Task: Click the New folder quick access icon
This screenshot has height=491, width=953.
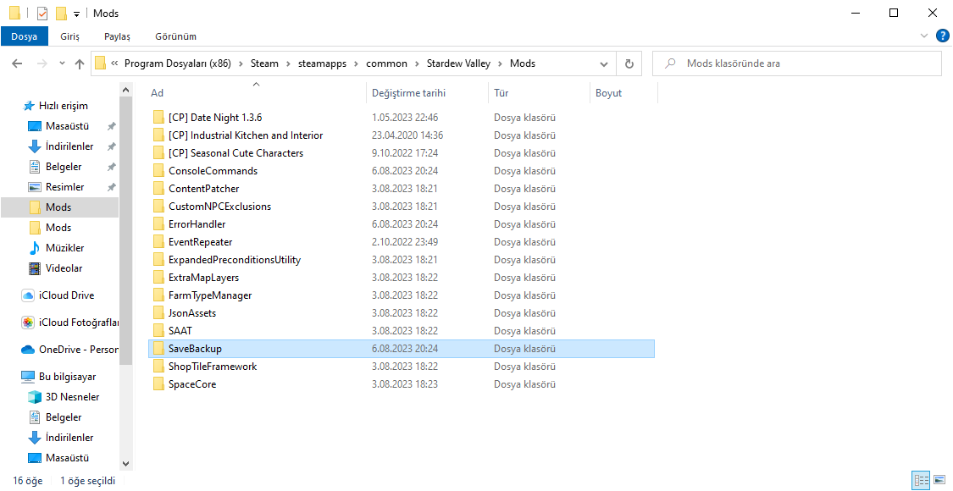Action: pyautogui.click(x=61, y=13)
